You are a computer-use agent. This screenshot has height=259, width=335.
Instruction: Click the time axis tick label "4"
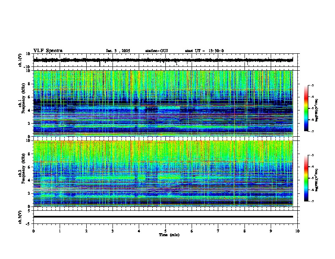(139, 231)
